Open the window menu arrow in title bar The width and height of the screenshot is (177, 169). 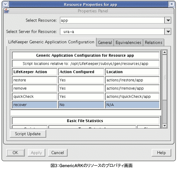pyautogui.click(x=5, y=4)
